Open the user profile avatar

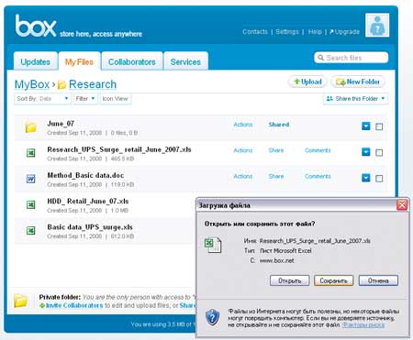[377, 25]
